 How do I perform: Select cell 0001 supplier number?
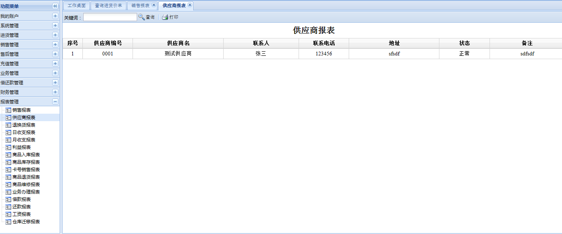click(108, 54)
